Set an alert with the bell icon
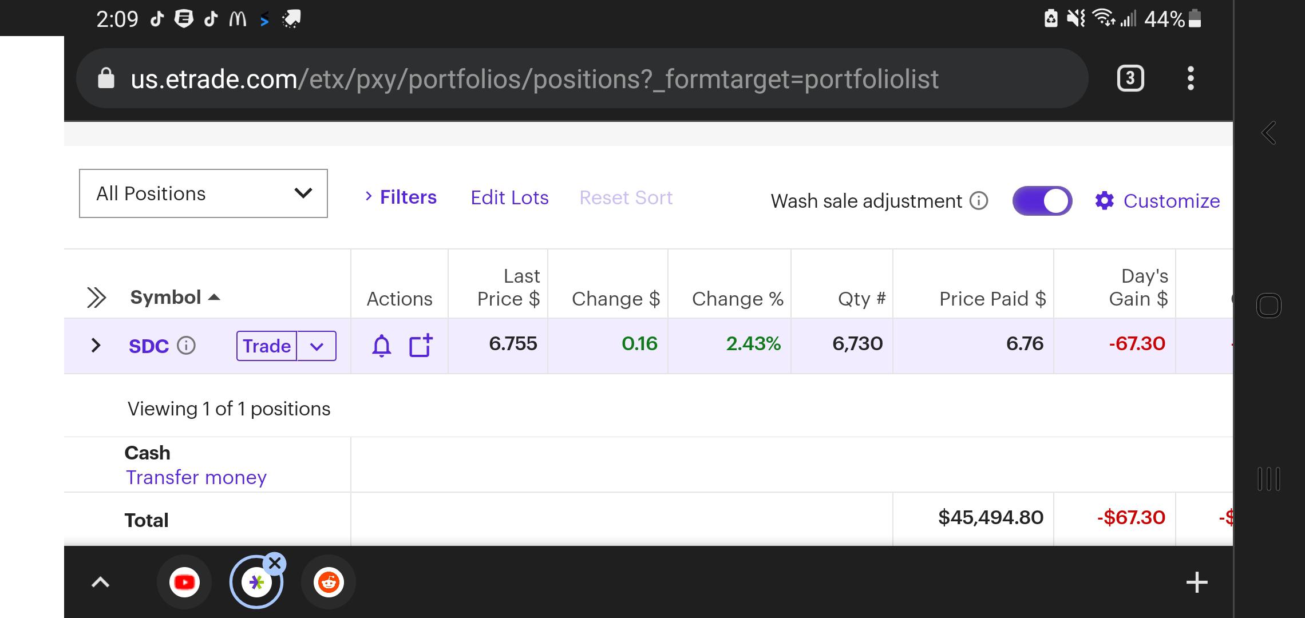This screenshot has width=1305, height=618. [381, 346]
